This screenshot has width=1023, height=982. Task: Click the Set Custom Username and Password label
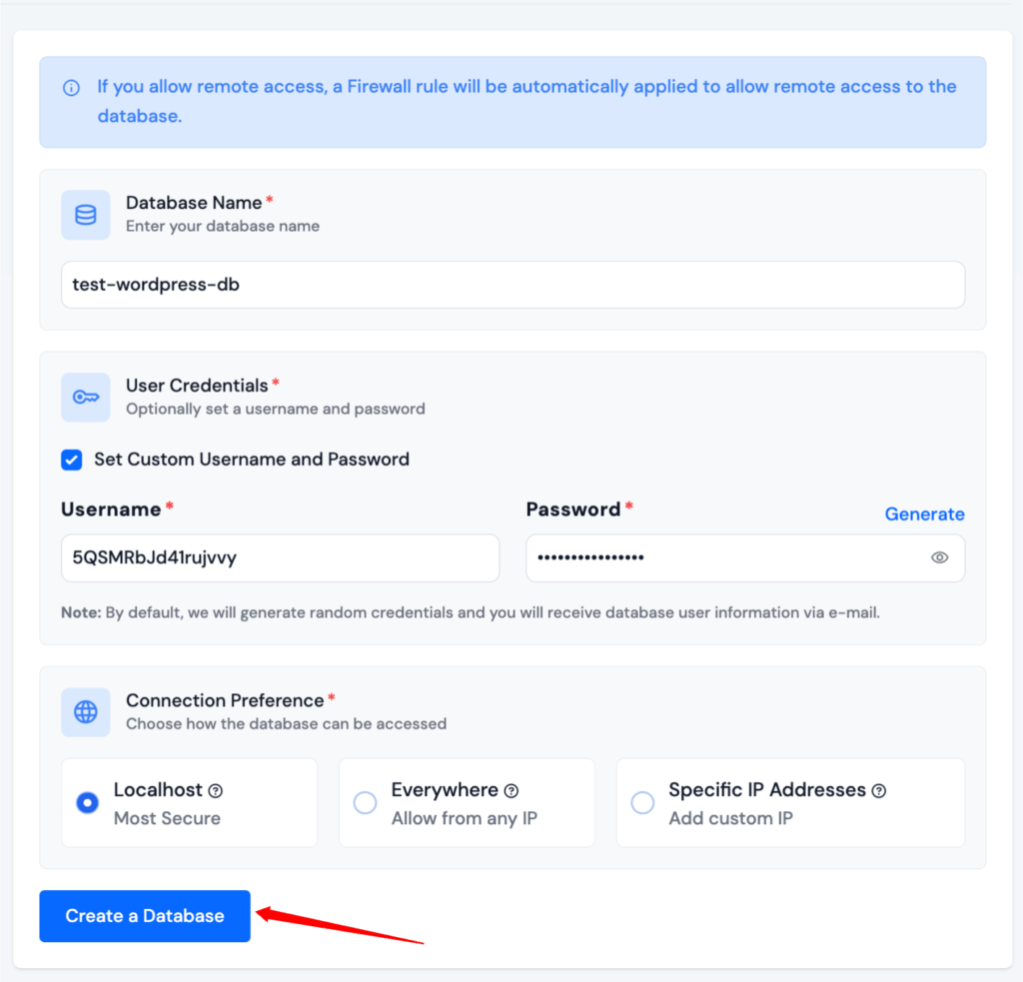252,460
